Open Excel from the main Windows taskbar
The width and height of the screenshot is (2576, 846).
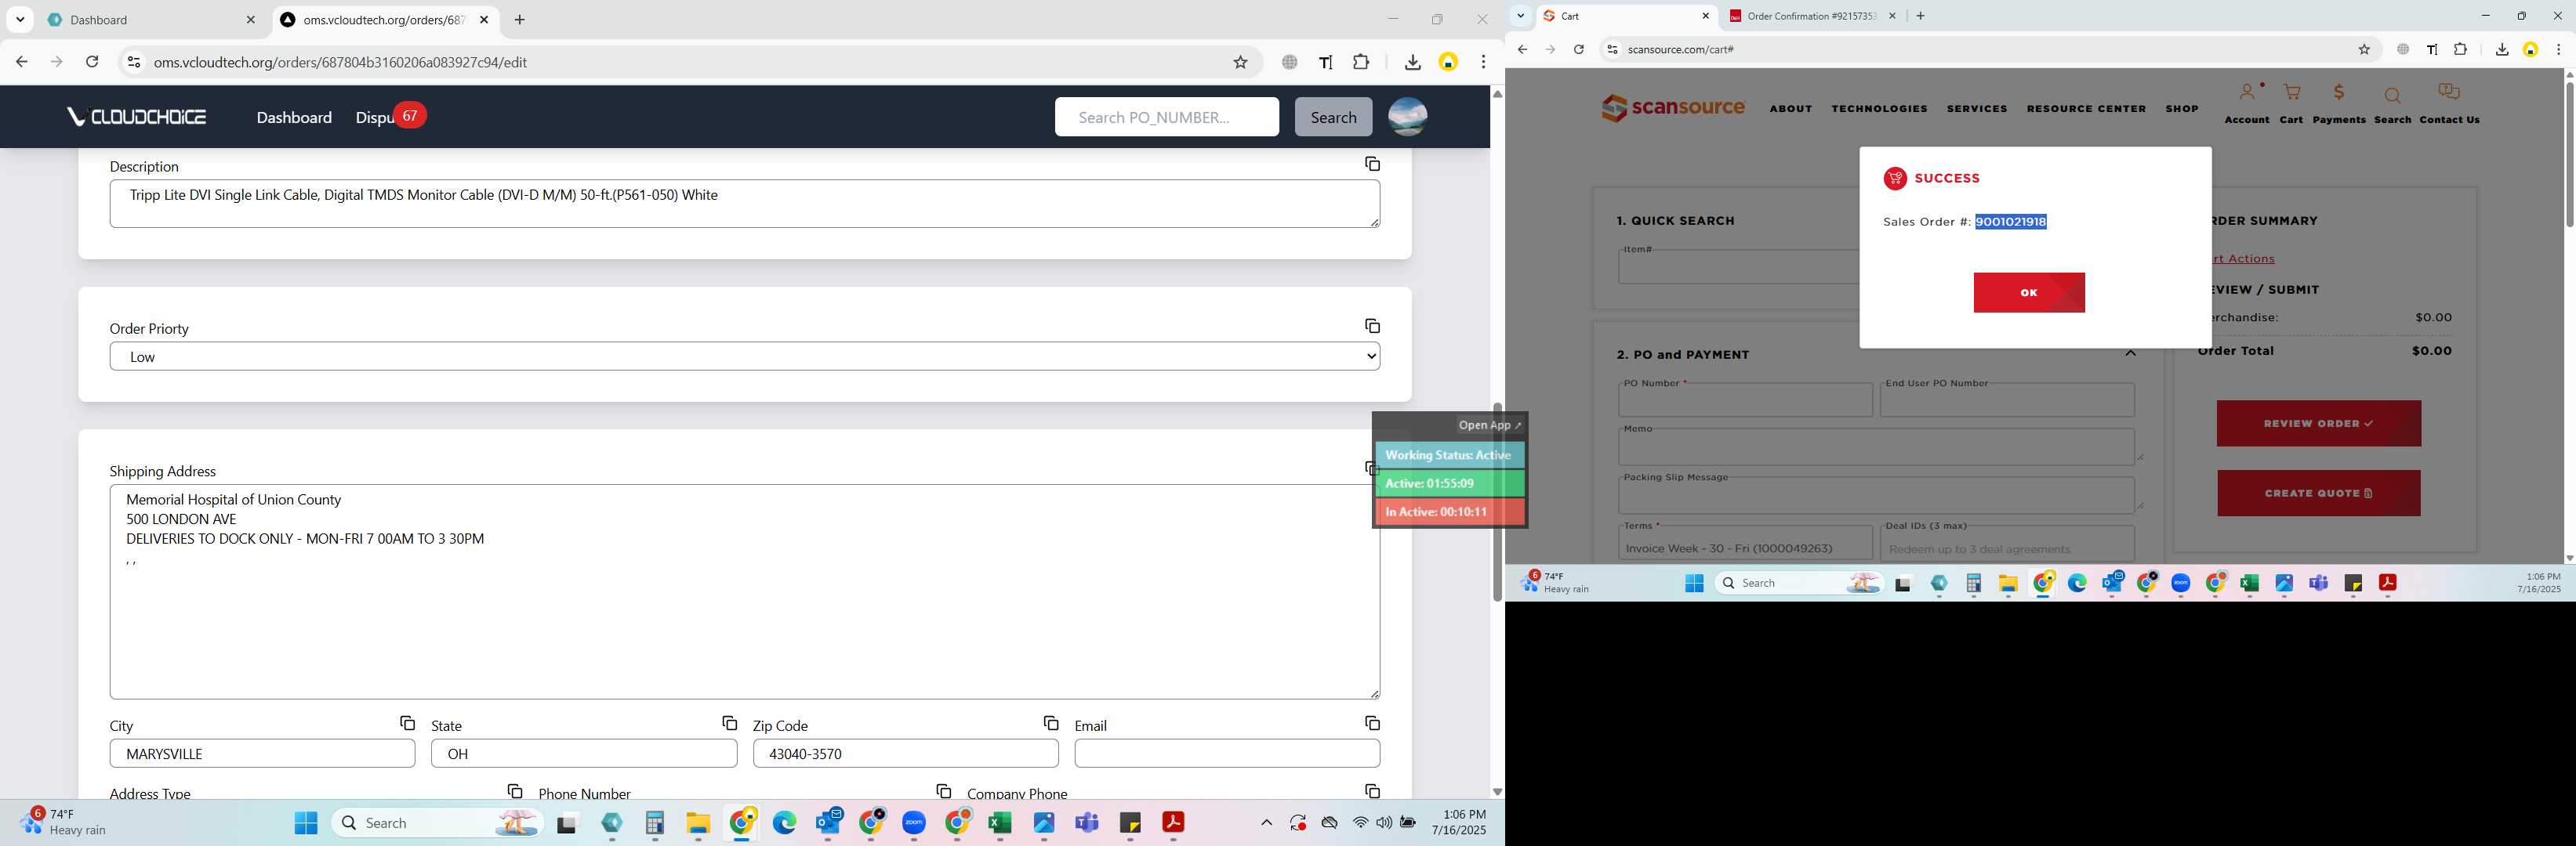click(999, 823)
